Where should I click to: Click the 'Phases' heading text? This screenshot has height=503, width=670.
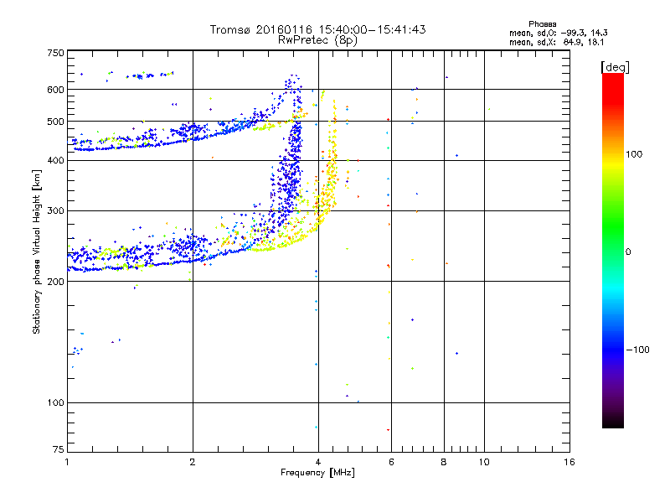pyautogui.click(x=542, y=24)
